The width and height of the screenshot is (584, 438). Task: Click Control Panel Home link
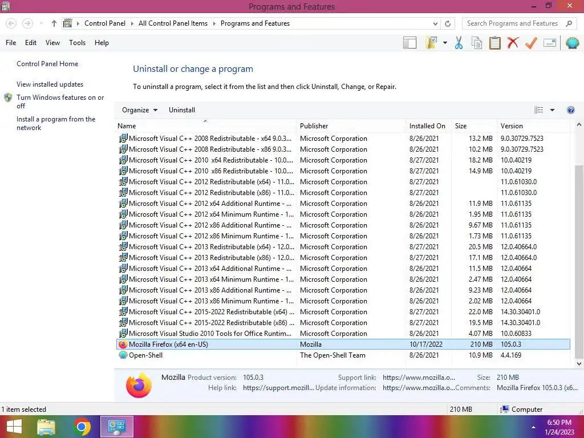coord(47,64)
